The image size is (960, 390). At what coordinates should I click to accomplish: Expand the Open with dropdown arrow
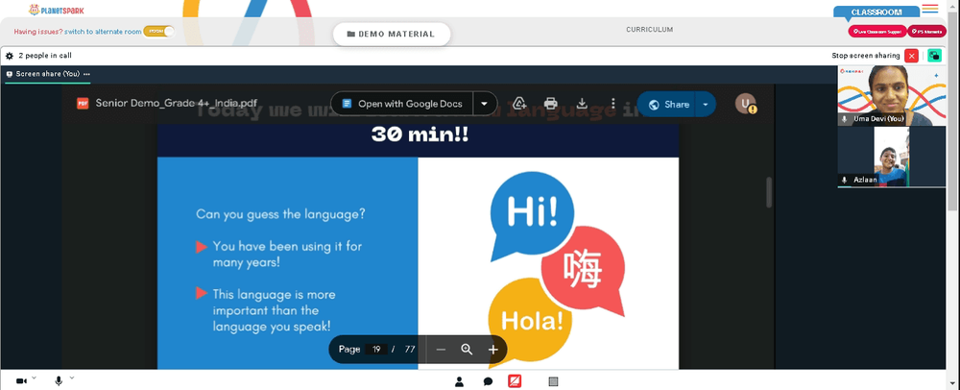(484, 104)
